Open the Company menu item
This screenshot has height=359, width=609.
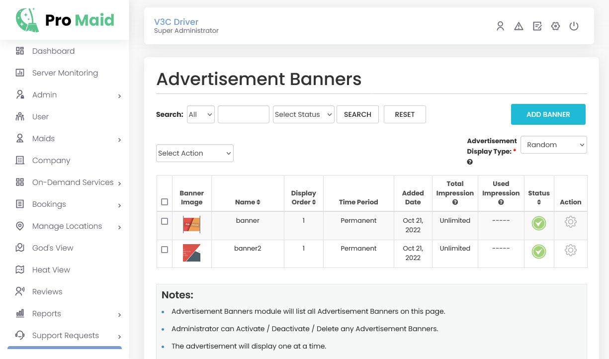[x=51, y=160]
